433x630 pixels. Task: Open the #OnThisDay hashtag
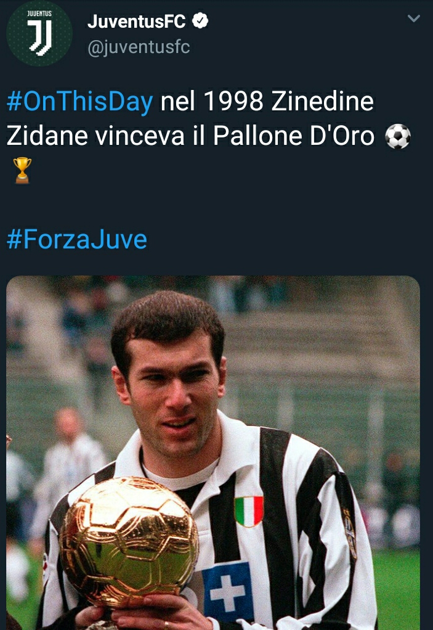[x=80, y=101]
